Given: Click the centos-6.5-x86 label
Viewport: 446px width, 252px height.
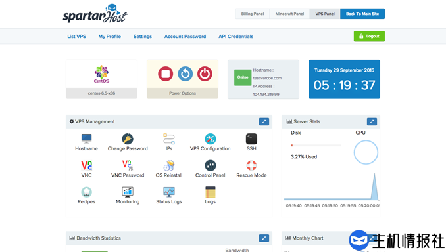Looking at the screenshot, I should point(101,93).
